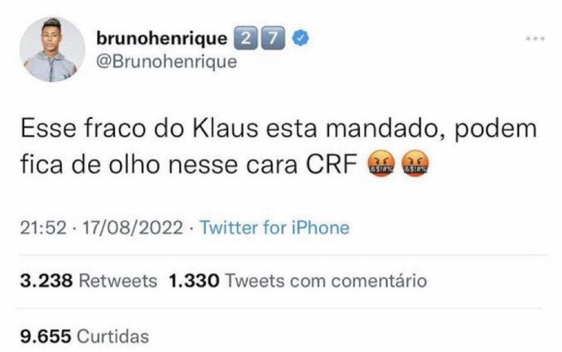The width and height of the screenshot is (562, 352).
Task: Open the brunohenrique profile picture
Action: [52, 49]
